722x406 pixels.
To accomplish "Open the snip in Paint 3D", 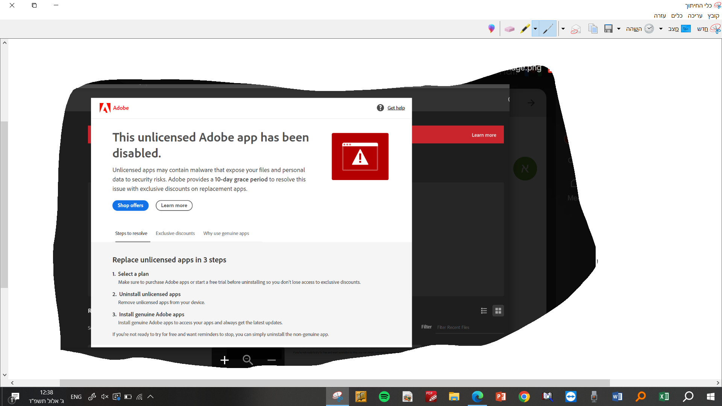I will point(491,29).
